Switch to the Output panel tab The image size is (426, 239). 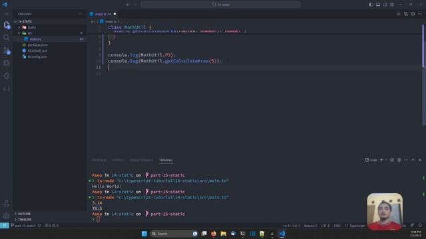pyautogui.click(x=118, y=160)
